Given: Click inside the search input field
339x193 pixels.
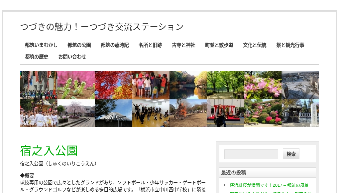Looking at the screenshot, I should pyautogui.click(x=251, y=154).
